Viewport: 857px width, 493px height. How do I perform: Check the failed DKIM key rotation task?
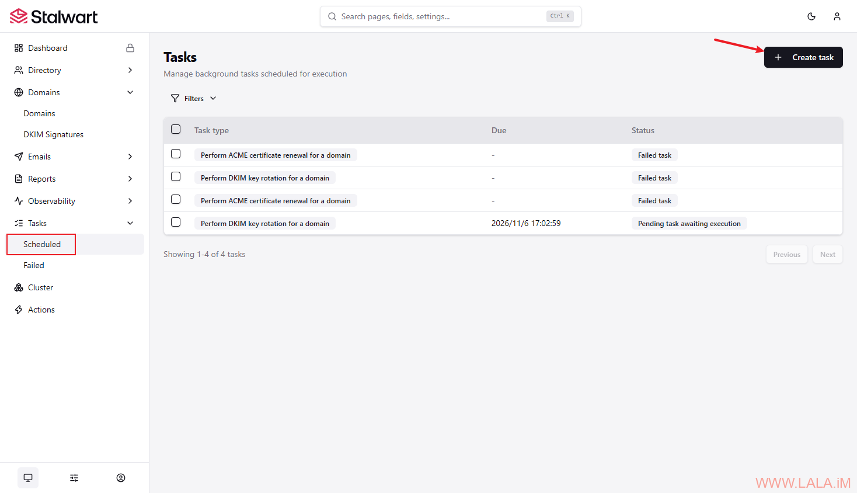176,176
